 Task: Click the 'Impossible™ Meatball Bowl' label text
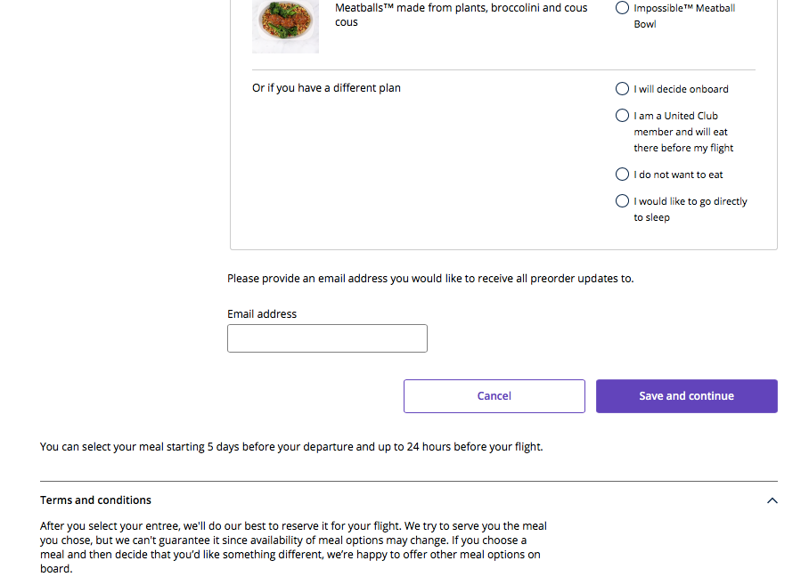(684, 16)
